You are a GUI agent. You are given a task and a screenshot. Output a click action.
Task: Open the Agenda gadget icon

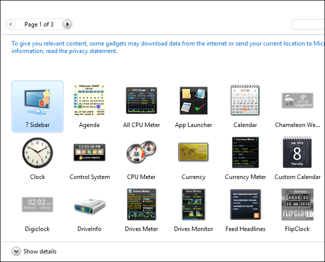pos(89,101)
